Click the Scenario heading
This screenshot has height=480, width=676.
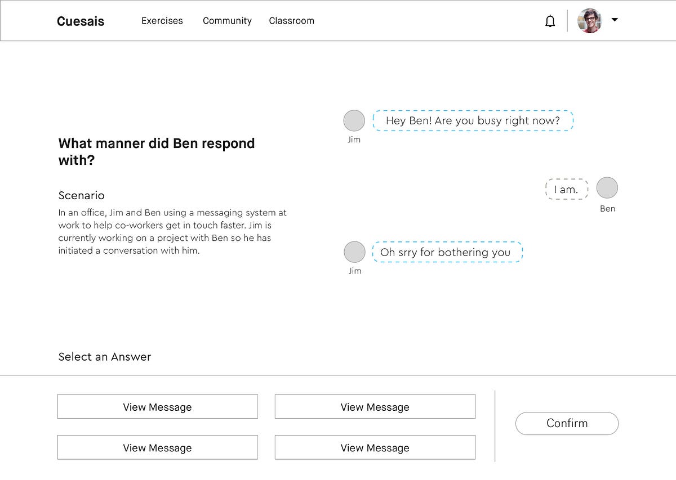[82, 195]
